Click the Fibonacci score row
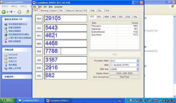The image size is (176, 103). click(x=115, y=26)
